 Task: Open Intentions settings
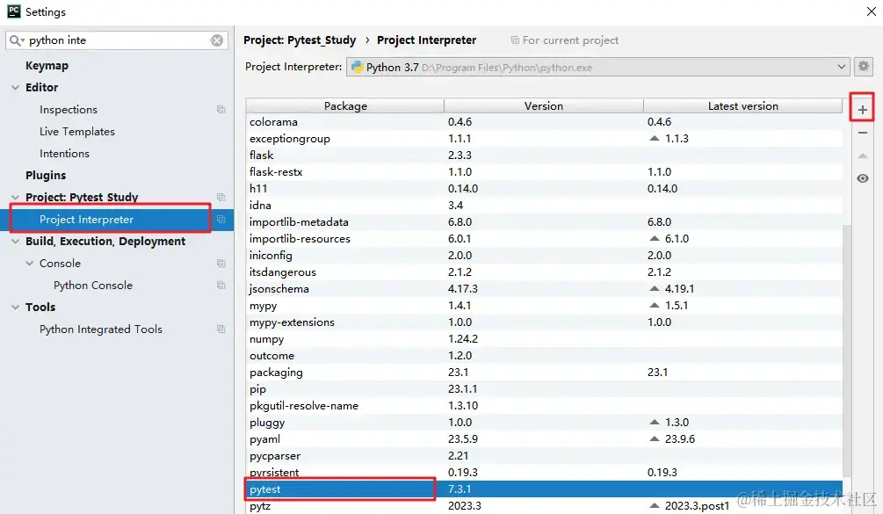64,153
